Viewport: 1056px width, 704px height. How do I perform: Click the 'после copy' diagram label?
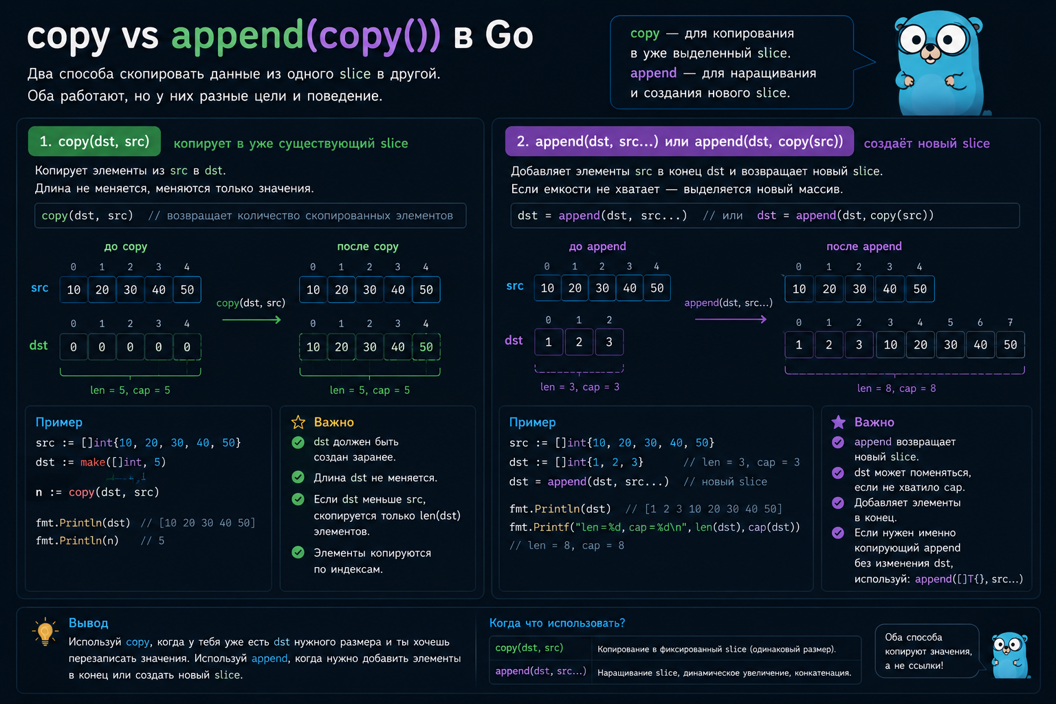pyautogui.click(x=368, y=246)
